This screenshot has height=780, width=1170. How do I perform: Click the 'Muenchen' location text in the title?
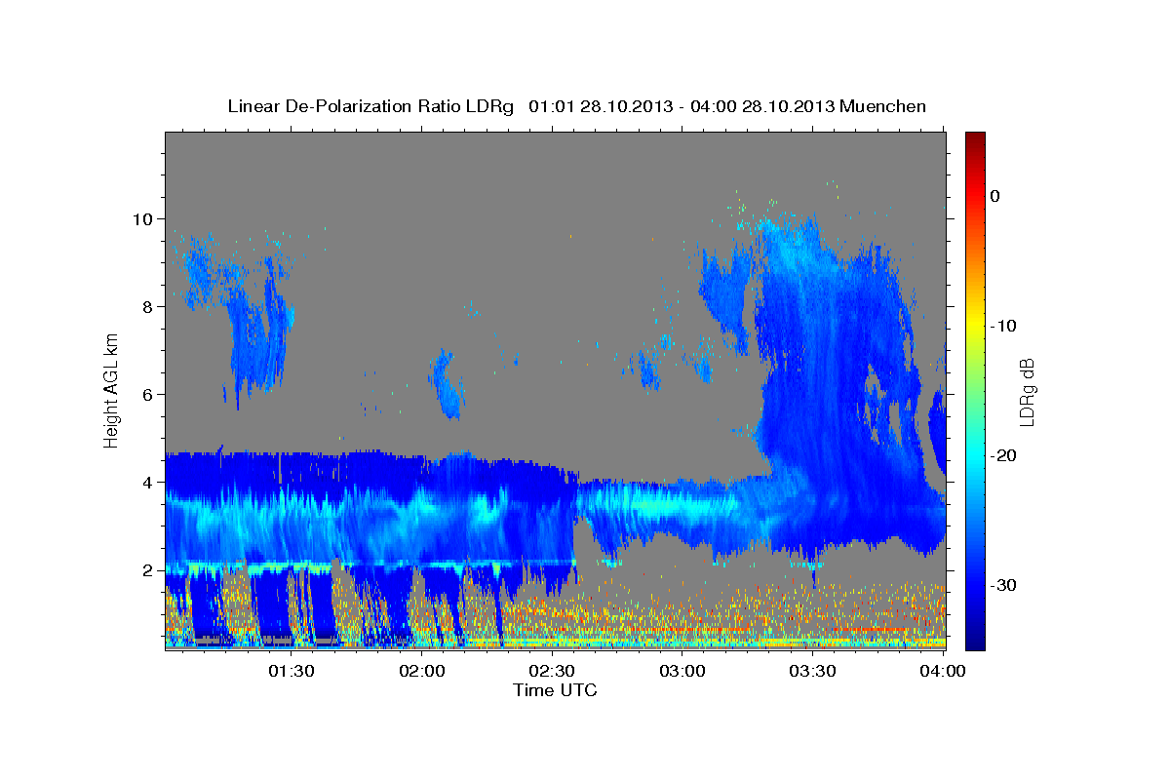tap(884, 106)
